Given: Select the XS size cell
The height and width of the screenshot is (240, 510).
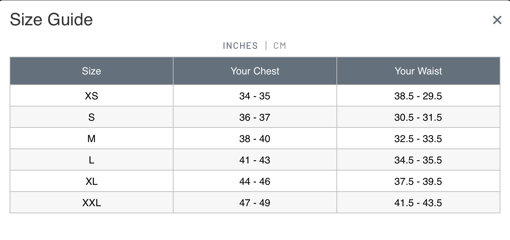Looking at the screenshot, I should pyautogui.click(x=91, y=96).
